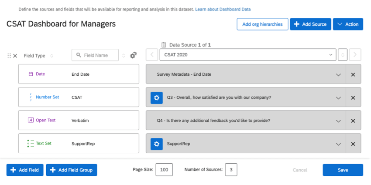
Task: Open the CSAT 2020 data source dropdown
Action: (x=247, y=55)
